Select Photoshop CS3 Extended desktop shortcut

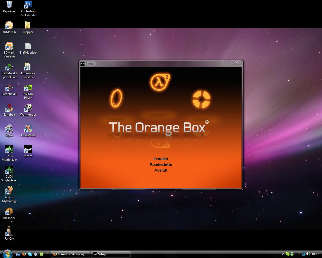28,9
